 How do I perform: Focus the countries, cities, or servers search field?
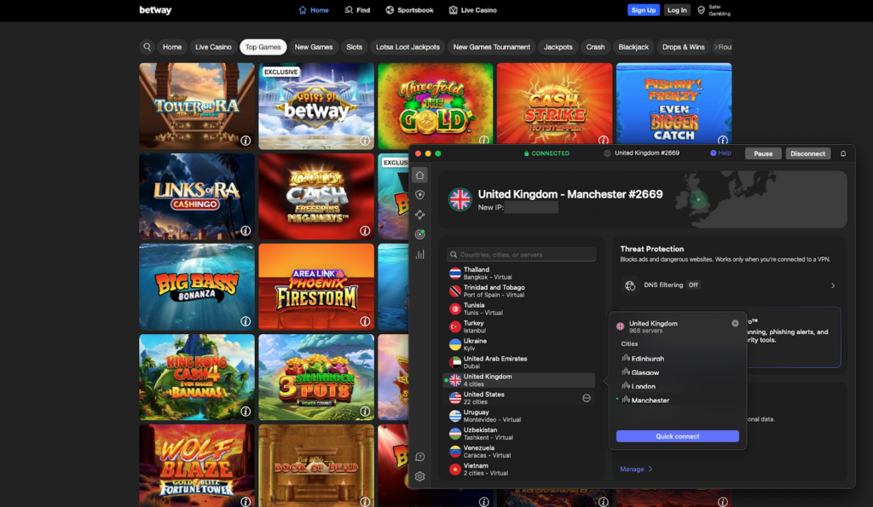coord(521,254)
